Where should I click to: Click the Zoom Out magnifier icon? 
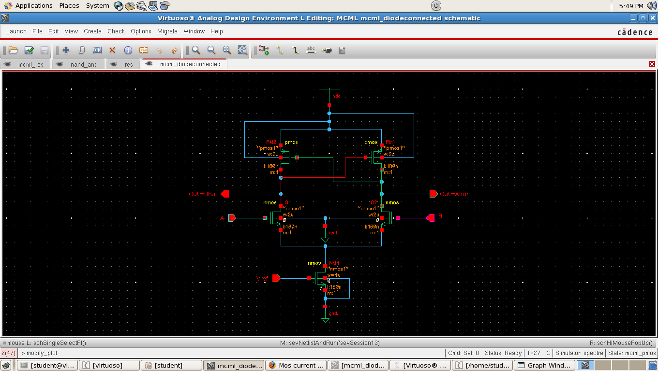(211, 50)
